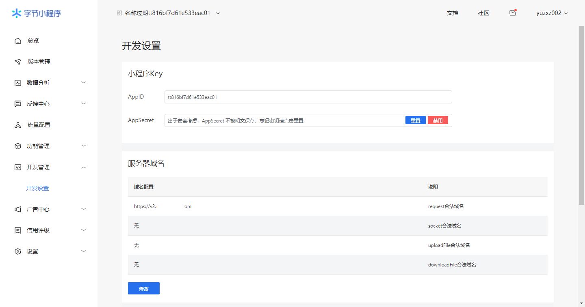Open the 文档 top navigation link

(453, 13)
